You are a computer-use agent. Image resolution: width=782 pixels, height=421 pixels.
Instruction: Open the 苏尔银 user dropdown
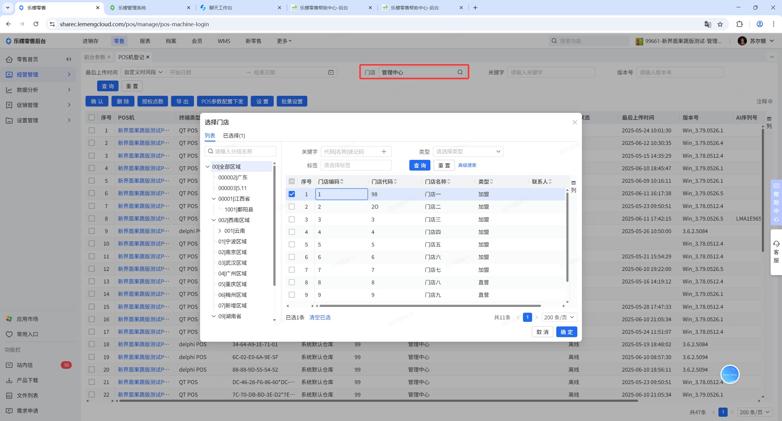point(756,41)
